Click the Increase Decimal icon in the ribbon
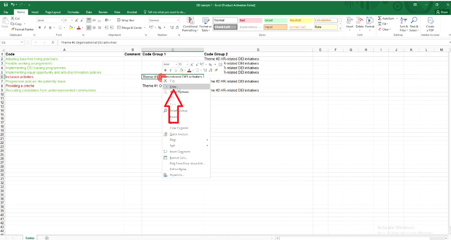This screenshot has width=451, height=240. point(172,28)
